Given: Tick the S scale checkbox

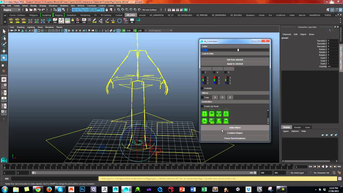Looking at the screenshot, I should (x=225, y=72).
